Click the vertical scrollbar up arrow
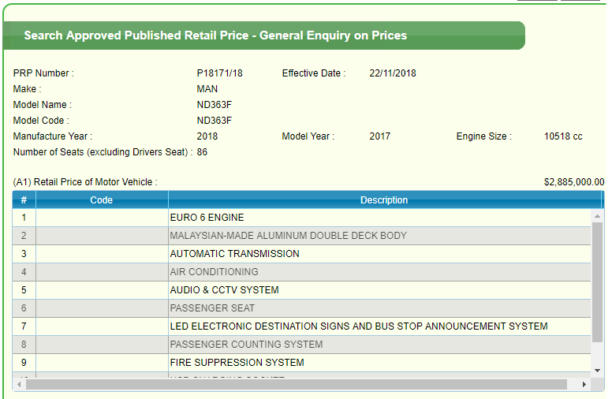Image resolution: width=612 pixels, height=399 pixels. [x=597, y=216]
